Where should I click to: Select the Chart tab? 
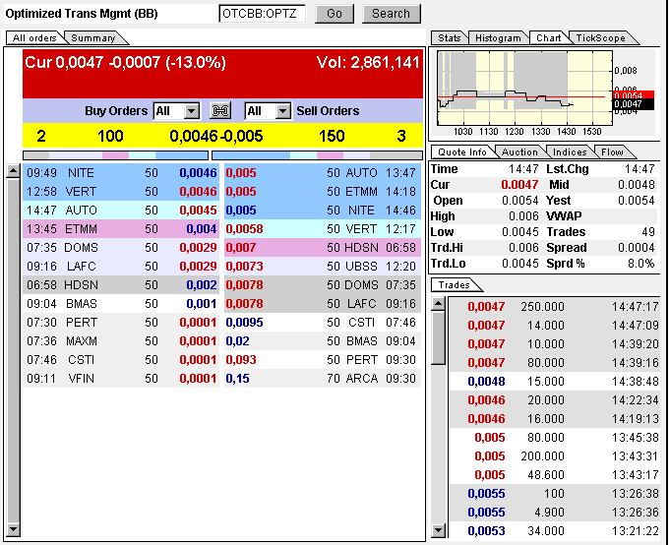[x=548, y=38]
